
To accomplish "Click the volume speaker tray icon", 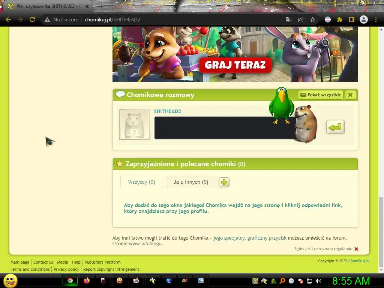I will pos(318,281).
